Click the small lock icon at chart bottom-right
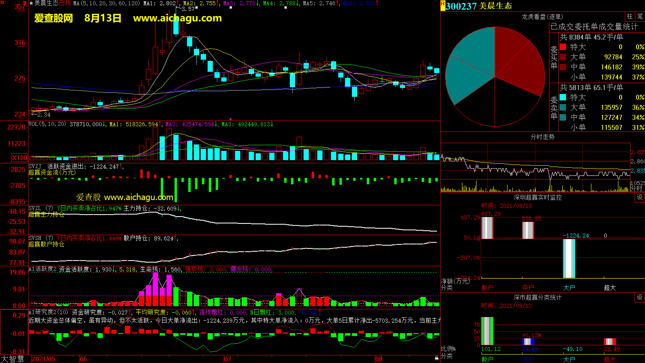This screenshot has width=645, height=363. pos(437,358)
